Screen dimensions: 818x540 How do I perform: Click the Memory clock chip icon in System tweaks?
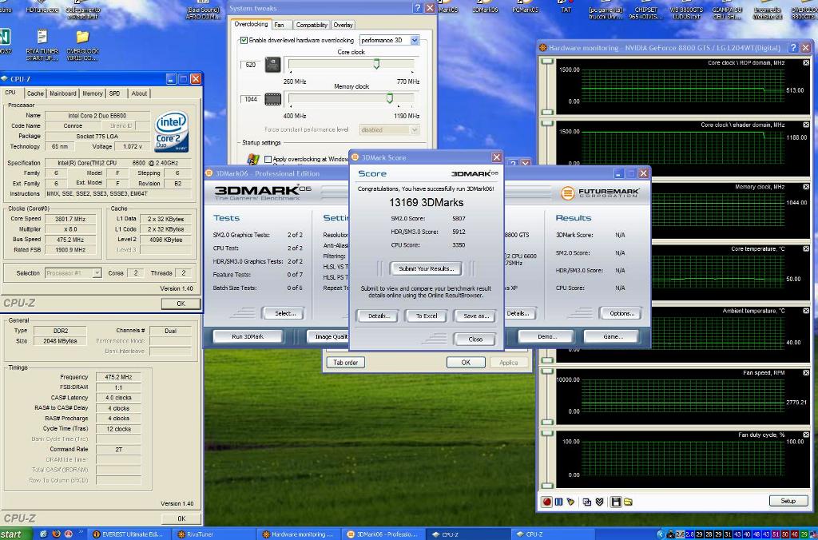click(x=273, y=99)
